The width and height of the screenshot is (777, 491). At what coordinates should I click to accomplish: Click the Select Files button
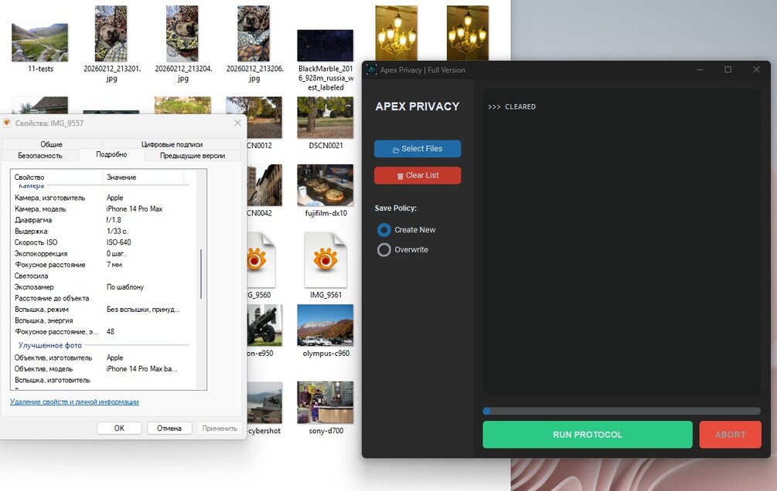tap(417, 148)
